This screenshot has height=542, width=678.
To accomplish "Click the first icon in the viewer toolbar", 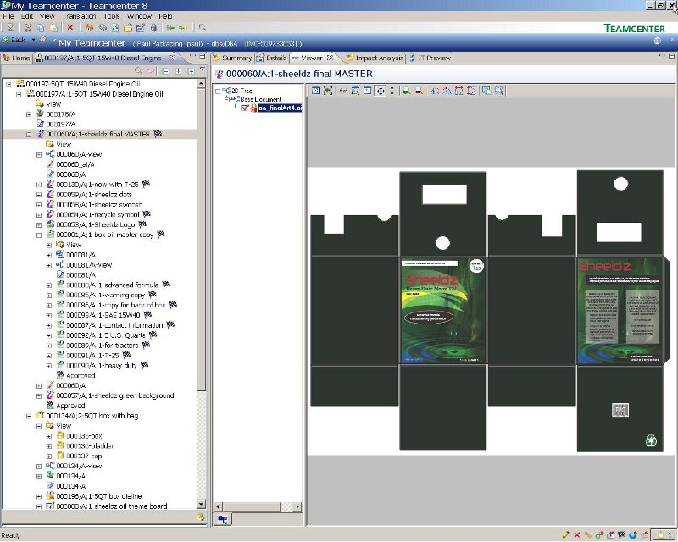I will pyautogui.click(x=315, y=91).
